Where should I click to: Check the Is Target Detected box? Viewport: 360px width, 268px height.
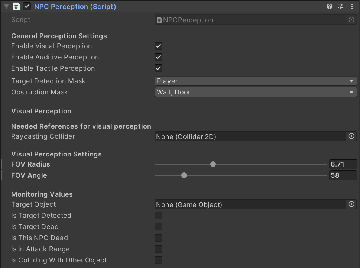coord(159,216)
